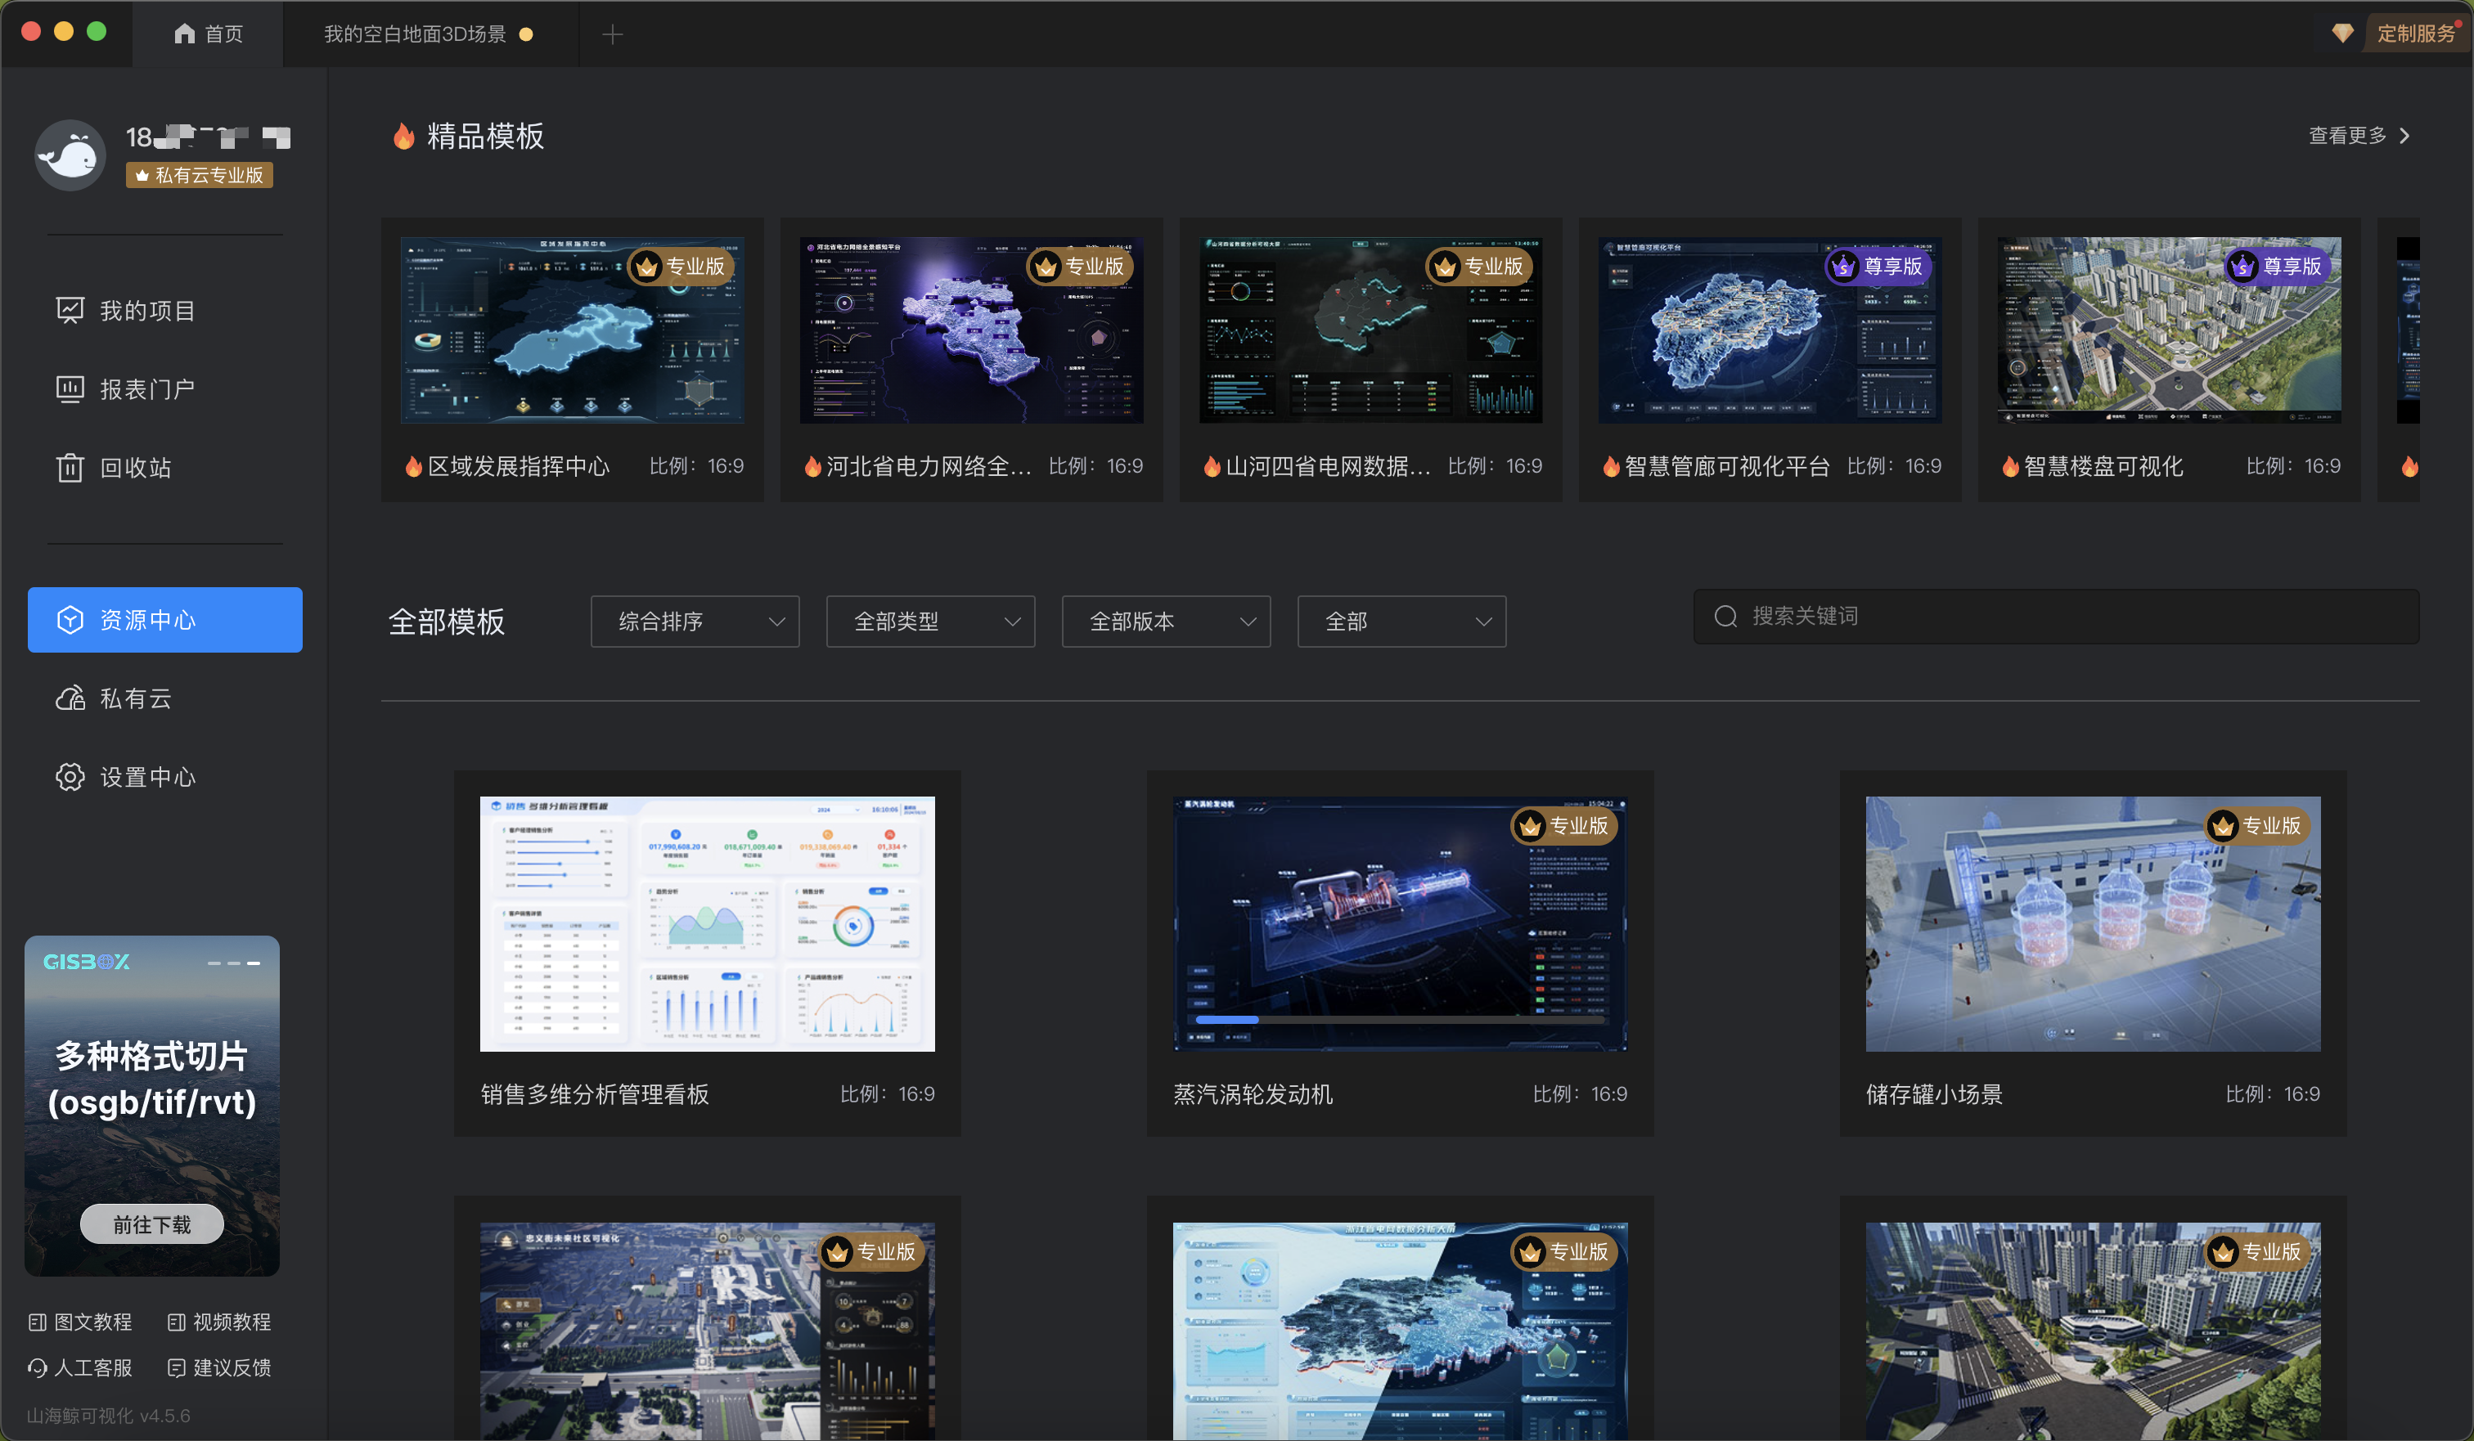Viewport: 2474px width, 1441px height.
Task: Open the 首页 home tab
Action: [208, 34]
